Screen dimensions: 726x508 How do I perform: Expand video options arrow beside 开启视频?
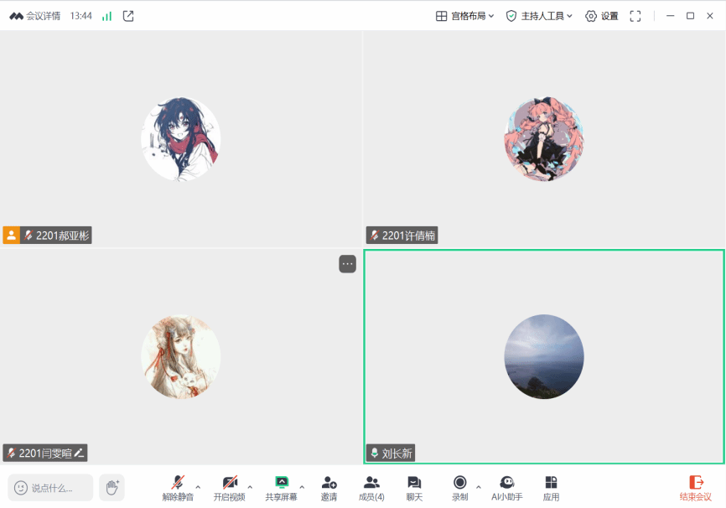tap(250, 486)
